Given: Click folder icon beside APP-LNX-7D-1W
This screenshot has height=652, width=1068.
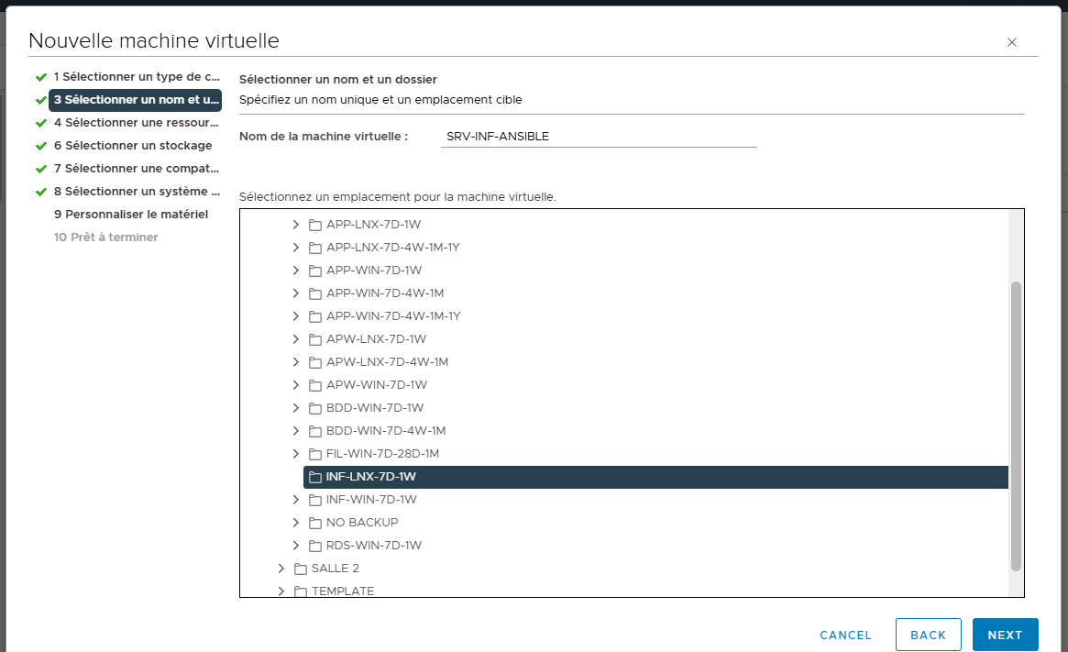Looking at the screenshot, I should (315, 225).
